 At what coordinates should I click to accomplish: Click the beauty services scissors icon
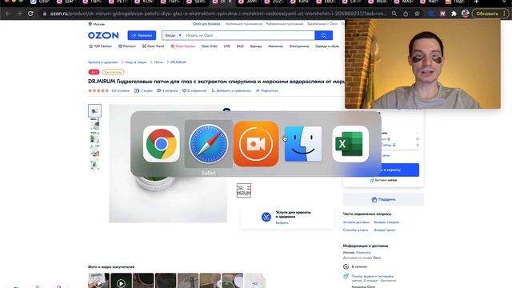266,217
